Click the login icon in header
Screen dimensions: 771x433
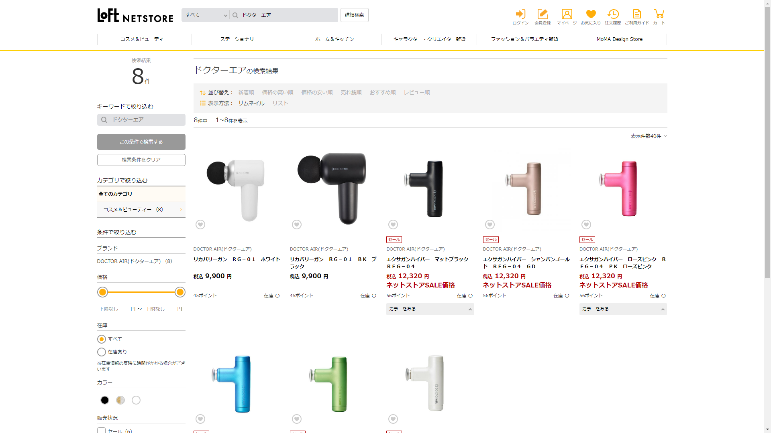click(520, 17)
